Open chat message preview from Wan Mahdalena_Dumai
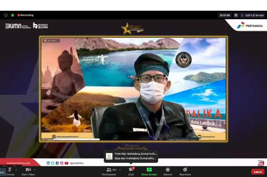 pos(131,156)
